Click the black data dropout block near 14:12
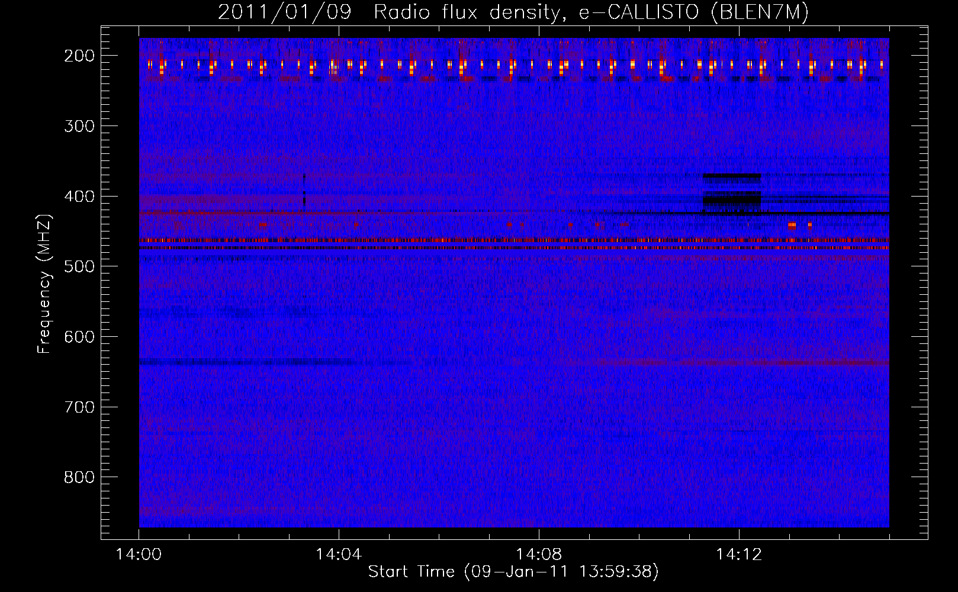The height and width of the screenshot is (592, 958). [x=732, y=200]
